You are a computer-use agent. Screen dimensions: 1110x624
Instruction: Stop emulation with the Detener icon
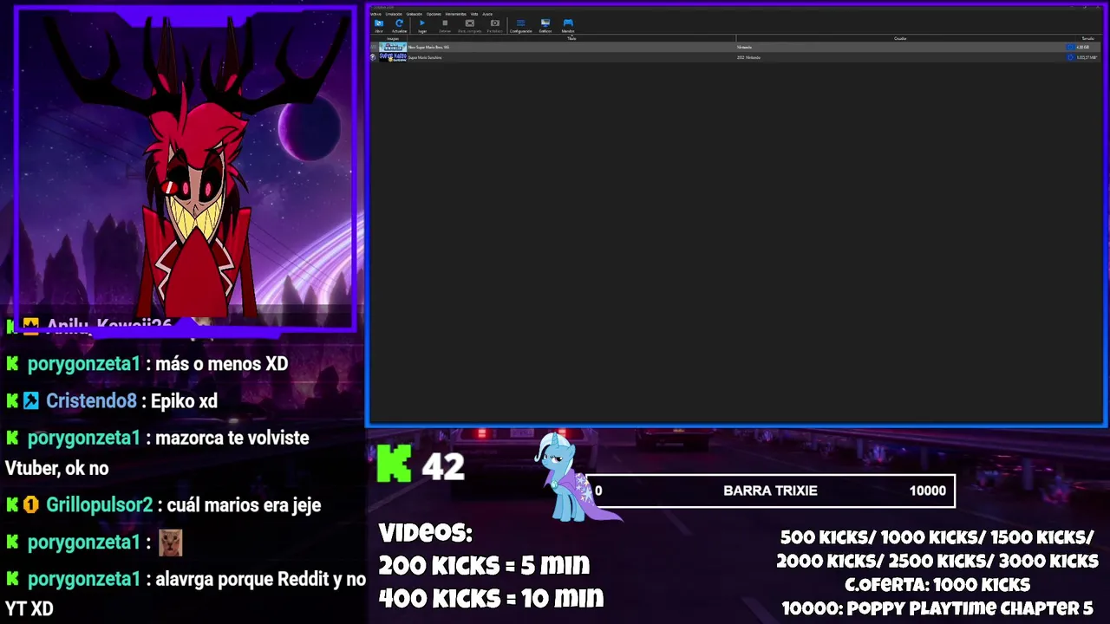[x=445, y=25]
